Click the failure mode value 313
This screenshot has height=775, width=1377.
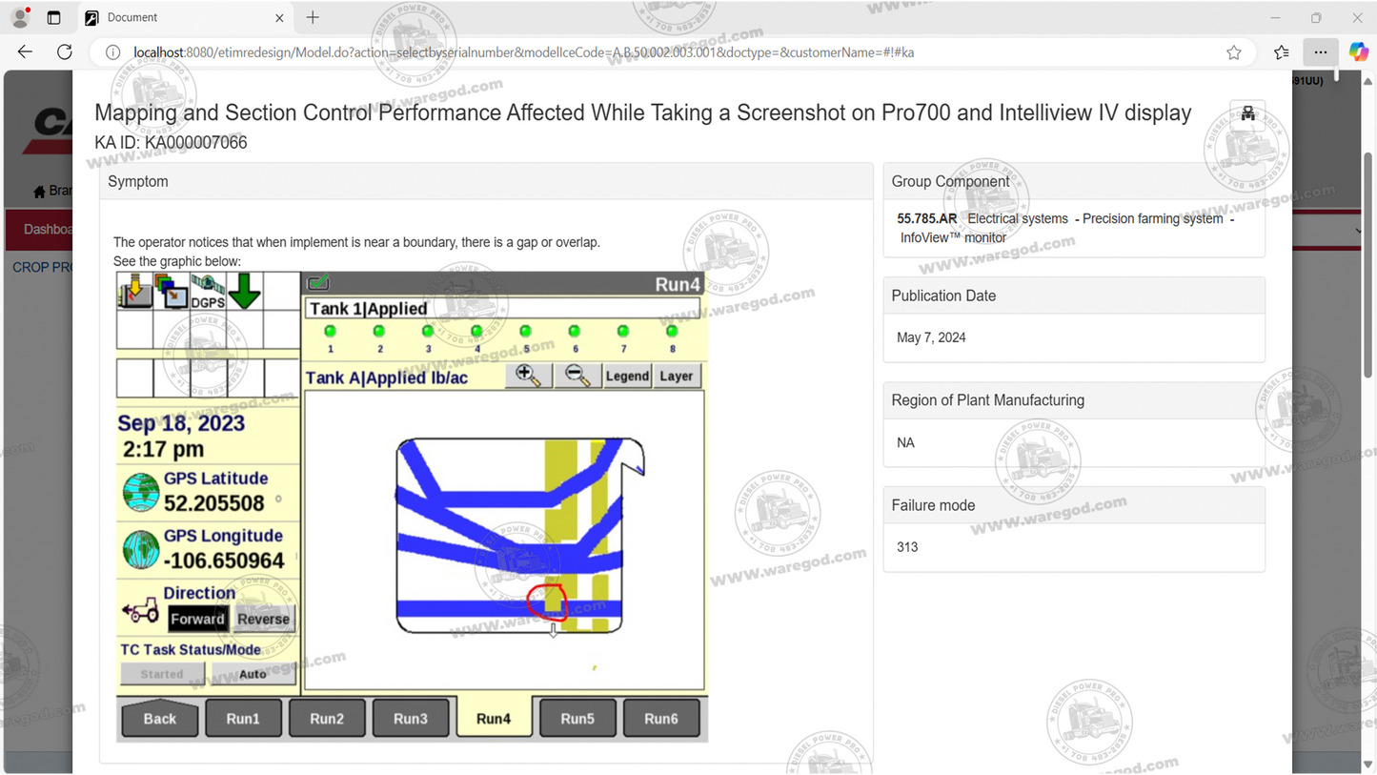(x=907, y=547)
